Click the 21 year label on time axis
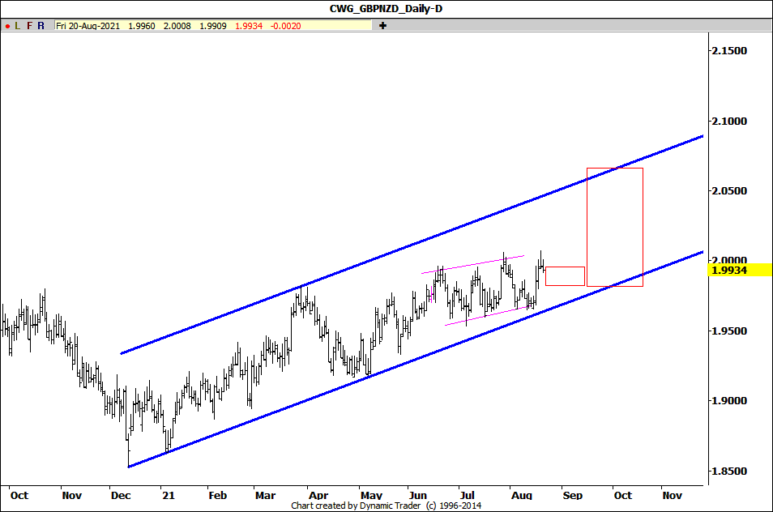The image size is (773, 512). [x=169, y=495]
